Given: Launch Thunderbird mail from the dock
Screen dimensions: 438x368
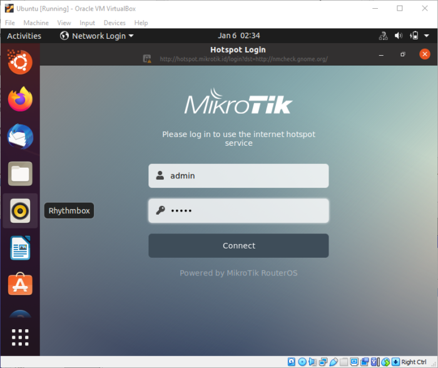Looking at the screenshot, I should pyautogui.click(x=20, y=136).
